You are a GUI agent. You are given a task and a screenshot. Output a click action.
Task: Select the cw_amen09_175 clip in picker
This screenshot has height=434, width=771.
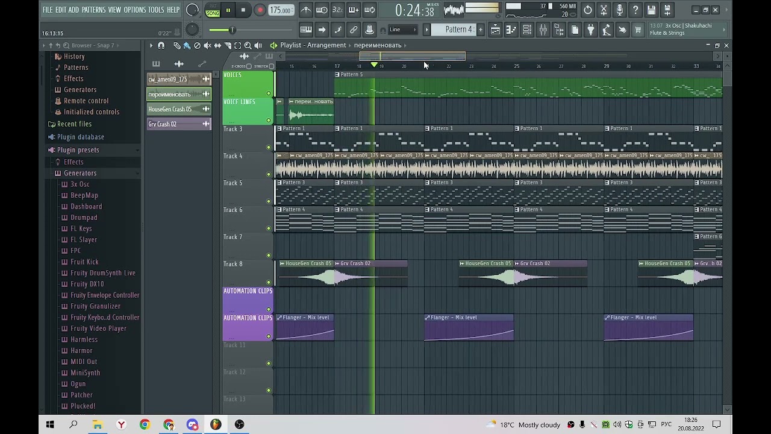pos(179,80)
